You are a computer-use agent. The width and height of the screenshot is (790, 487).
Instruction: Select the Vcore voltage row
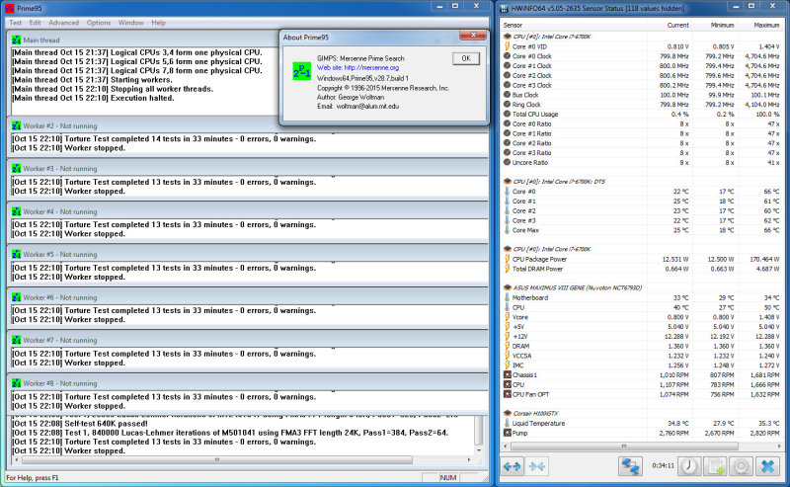(643, 318)
